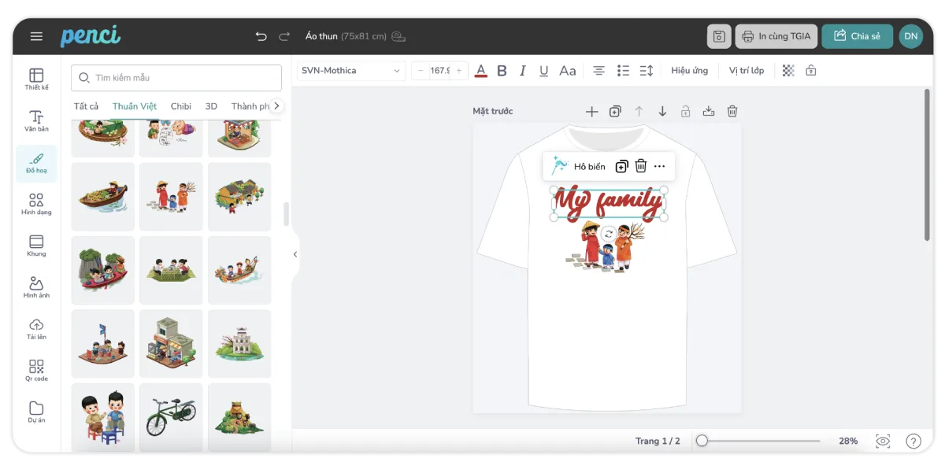Move the page down with arrow icon
This screenshot has height=473, width=945.
pos(662,112)
